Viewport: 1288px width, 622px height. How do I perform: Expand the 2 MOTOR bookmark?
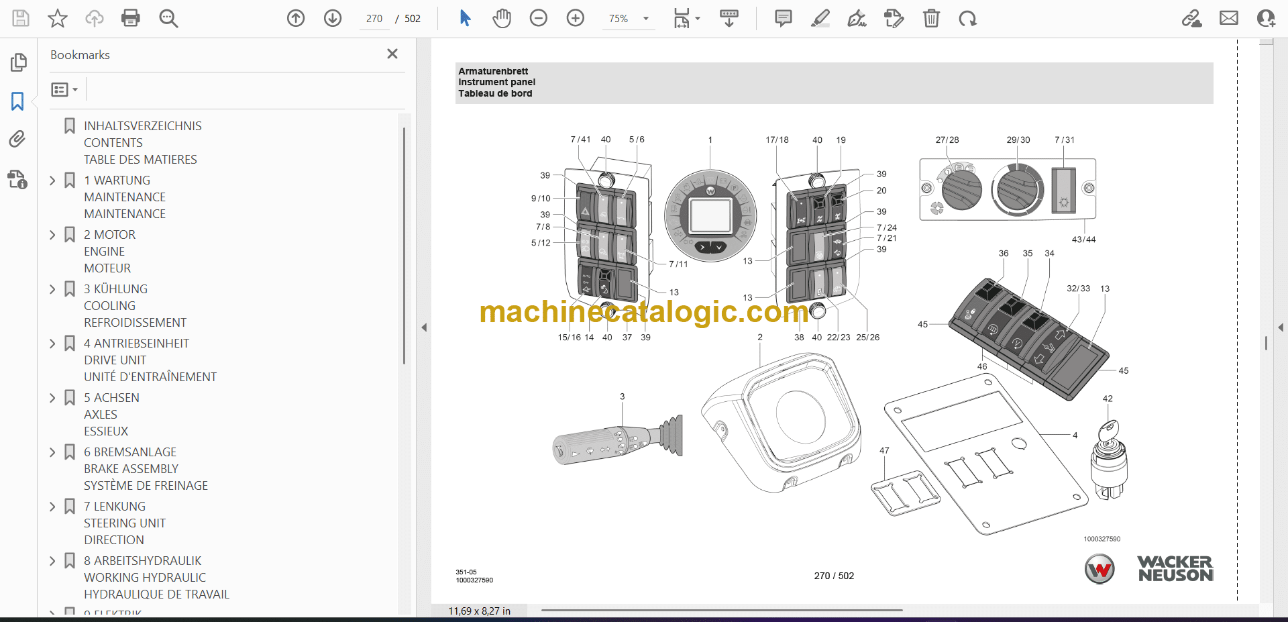(52, 235)
